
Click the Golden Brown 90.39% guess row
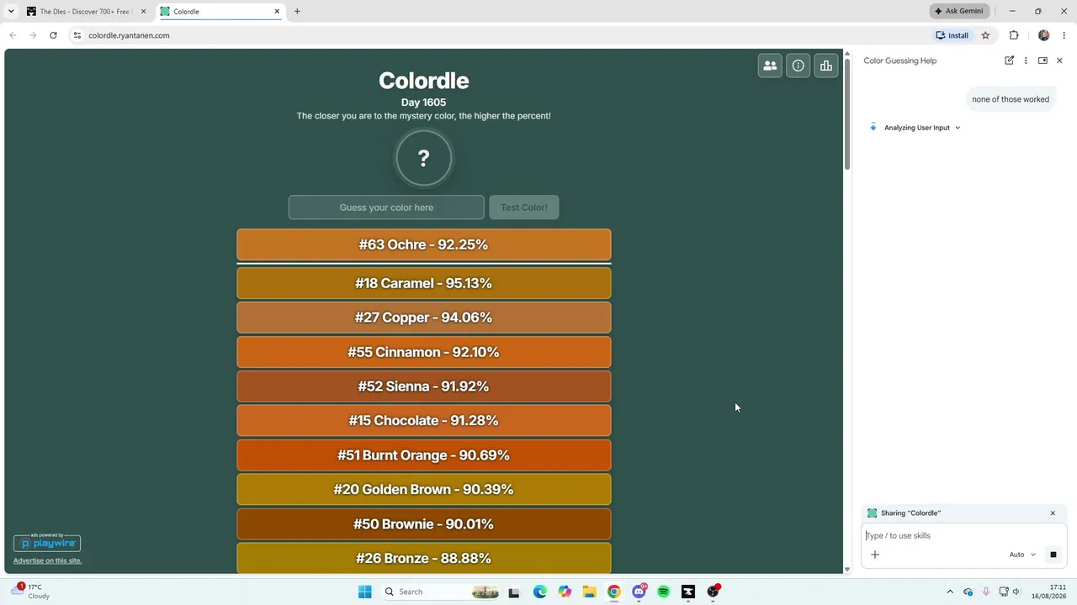coord(424,489)
